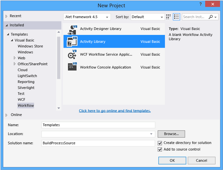Viewport: 223px width, 170px height.
Task: Select the Reporting tree item
Action: coord(26,82)
